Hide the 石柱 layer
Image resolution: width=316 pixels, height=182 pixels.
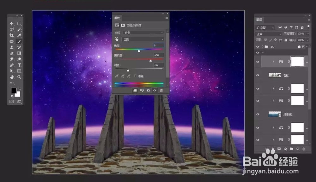pos(258,75)
